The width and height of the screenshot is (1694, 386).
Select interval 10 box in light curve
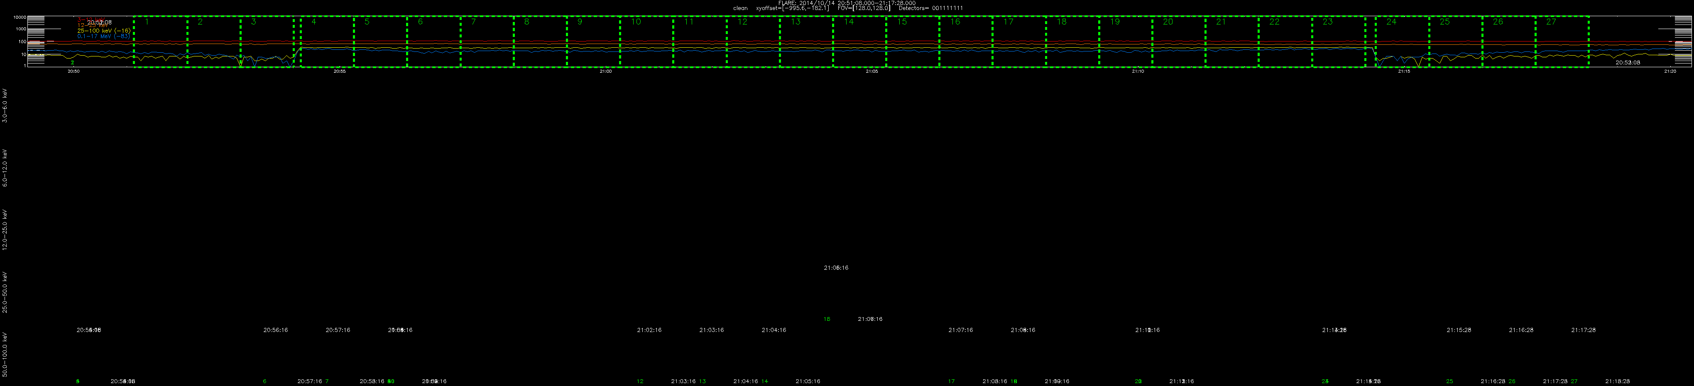647,42
